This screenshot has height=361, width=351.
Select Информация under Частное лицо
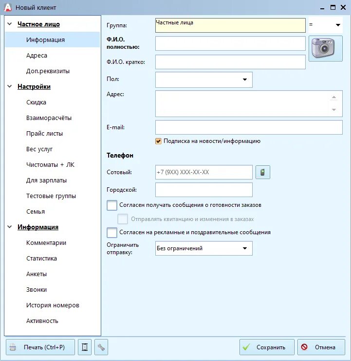(x=53, y=40)
